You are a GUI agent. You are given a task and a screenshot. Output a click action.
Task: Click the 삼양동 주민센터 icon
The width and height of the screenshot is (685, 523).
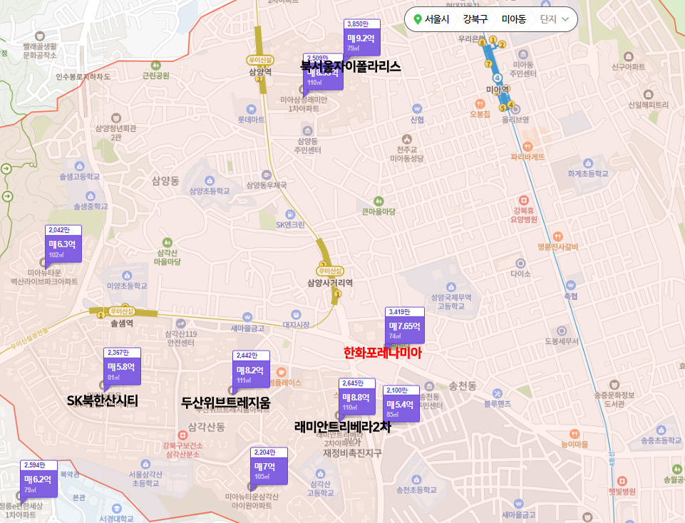click(307, 130)
